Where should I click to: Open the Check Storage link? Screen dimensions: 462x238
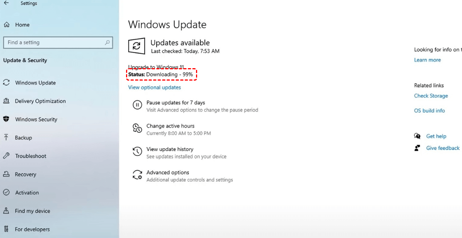431,96
